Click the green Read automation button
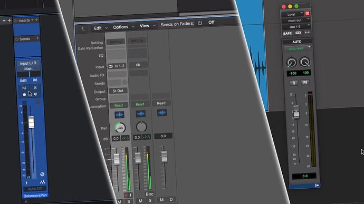The width and height of the screenshot is (364, 204). (118, 105)
